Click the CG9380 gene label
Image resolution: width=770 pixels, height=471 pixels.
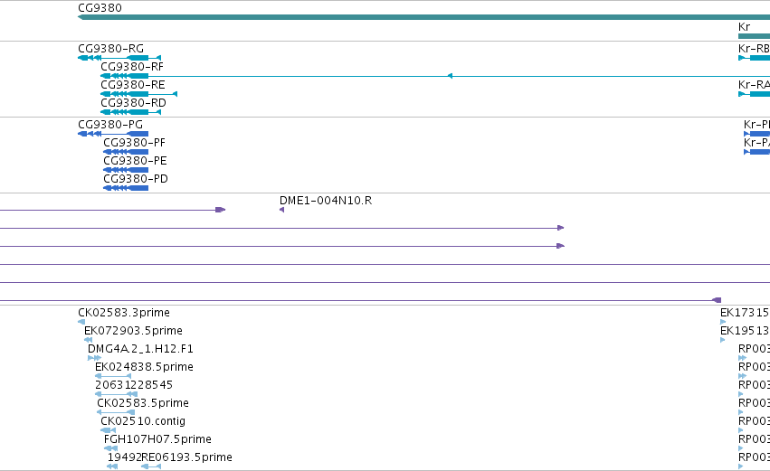tap(100, 8)
